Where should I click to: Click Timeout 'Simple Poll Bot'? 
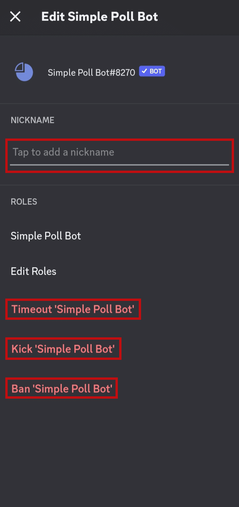(x=73, y=309)
